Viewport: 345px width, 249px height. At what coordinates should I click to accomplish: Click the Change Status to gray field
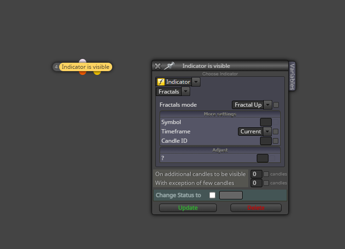(231, 195)
